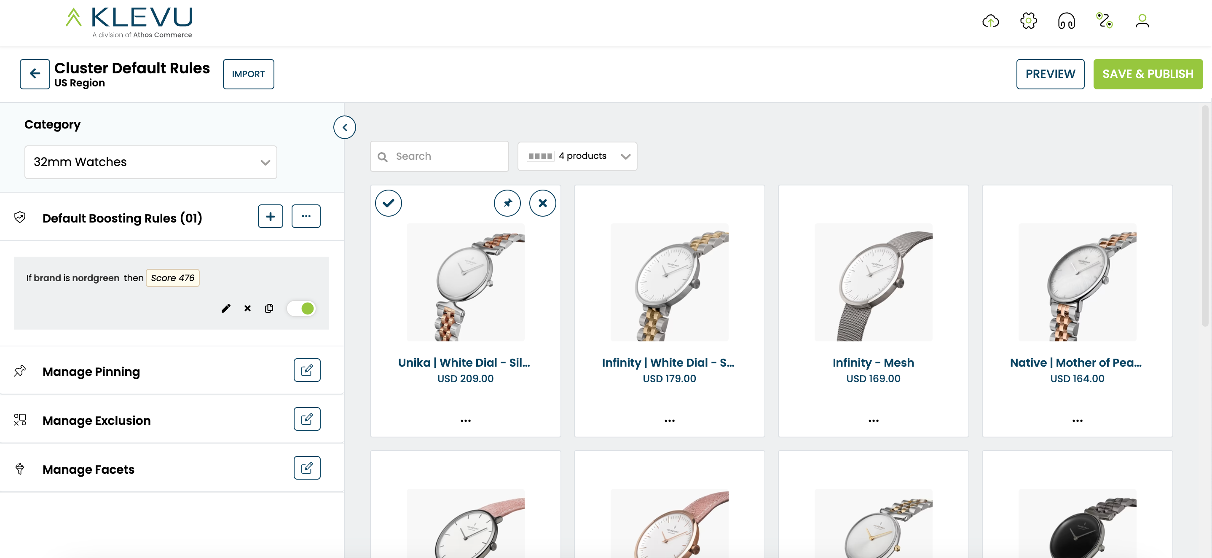1212x558 pixels.
Task: Click the PREVIEW button
Action: click(1050, 74)
